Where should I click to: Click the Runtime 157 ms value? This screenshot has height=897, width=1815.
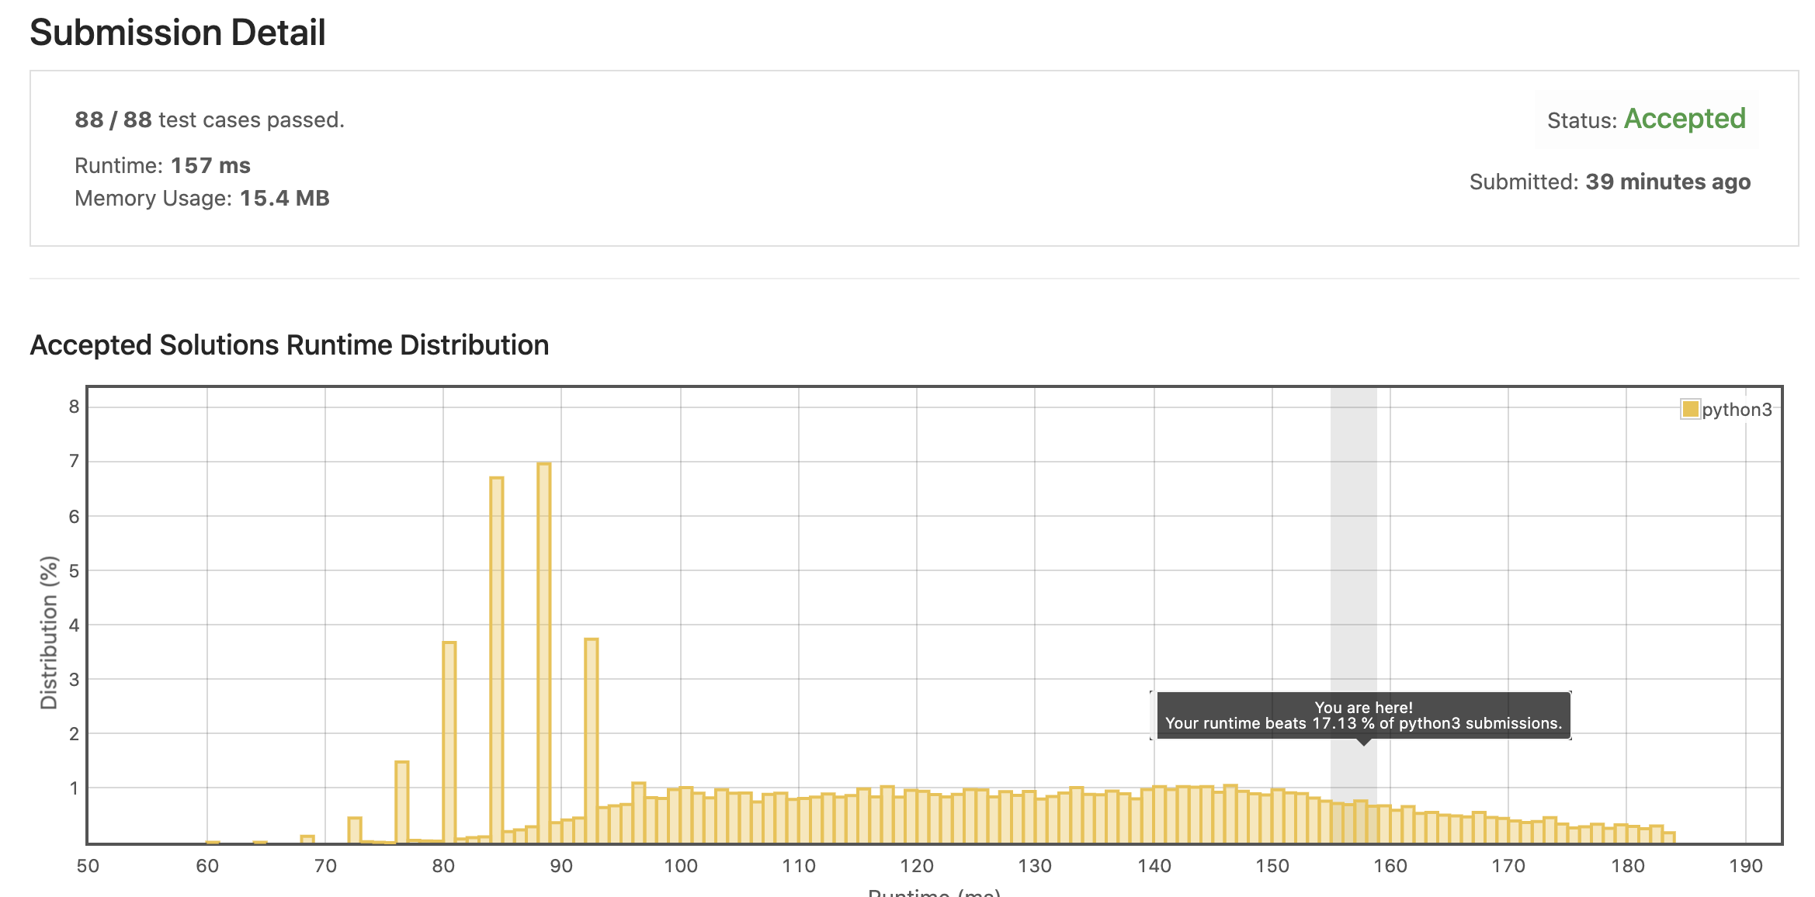210,165
